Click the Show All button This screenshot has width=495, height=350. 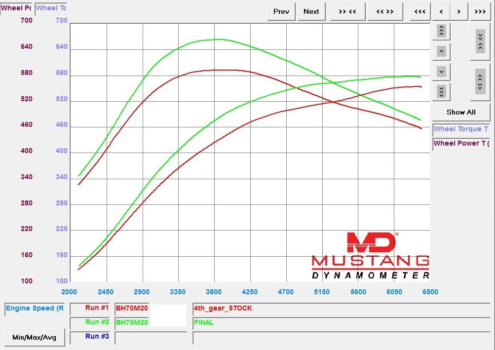(x=461, y=112)
